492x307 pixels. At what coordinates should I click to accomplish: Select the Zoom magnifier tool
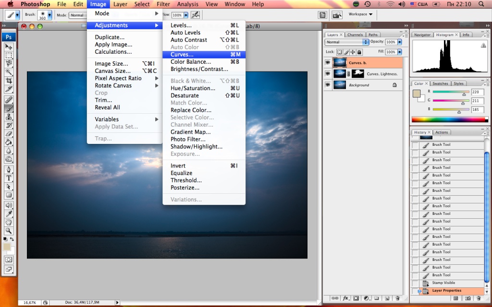[9, 231]
